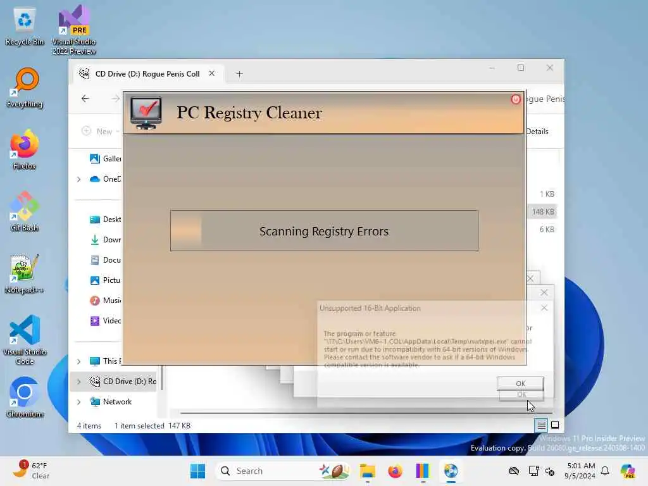Screen dimensions: 648x486
Task: Go back in File Explorer navigation
Action: (85, 98)
